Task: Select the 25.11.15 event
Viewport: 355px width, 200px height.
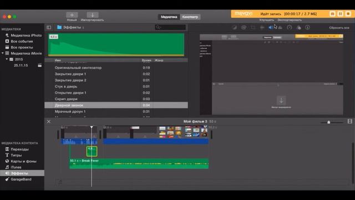Action: tap(21, 66)
